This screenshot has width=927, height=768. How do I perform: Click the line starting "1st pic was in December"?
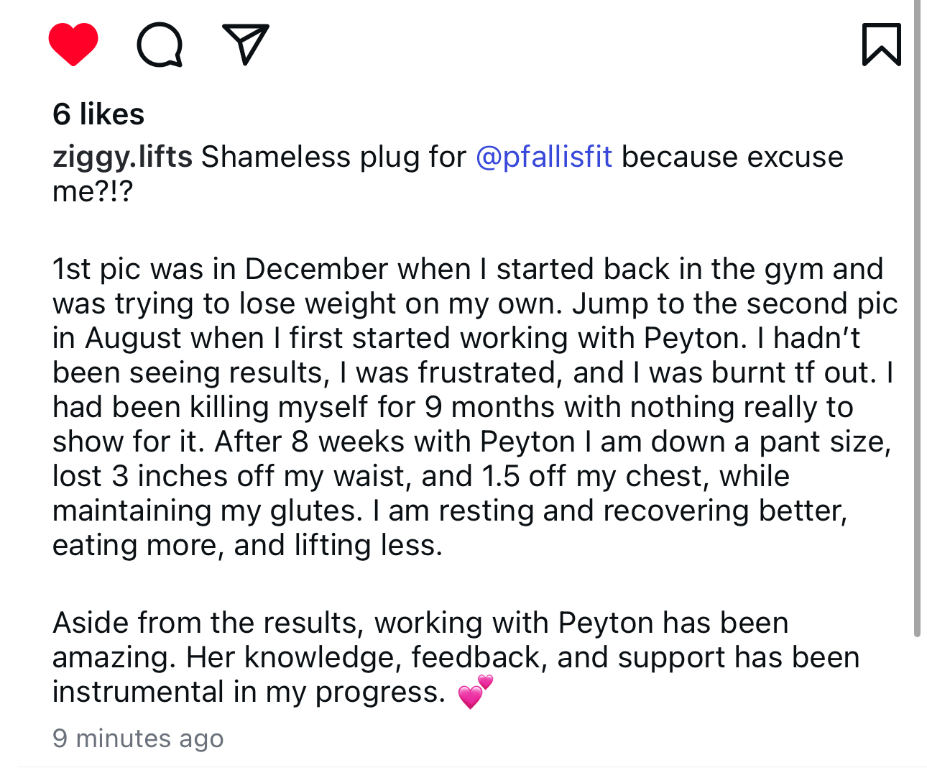pyautogui.click(x=467, y=269)
